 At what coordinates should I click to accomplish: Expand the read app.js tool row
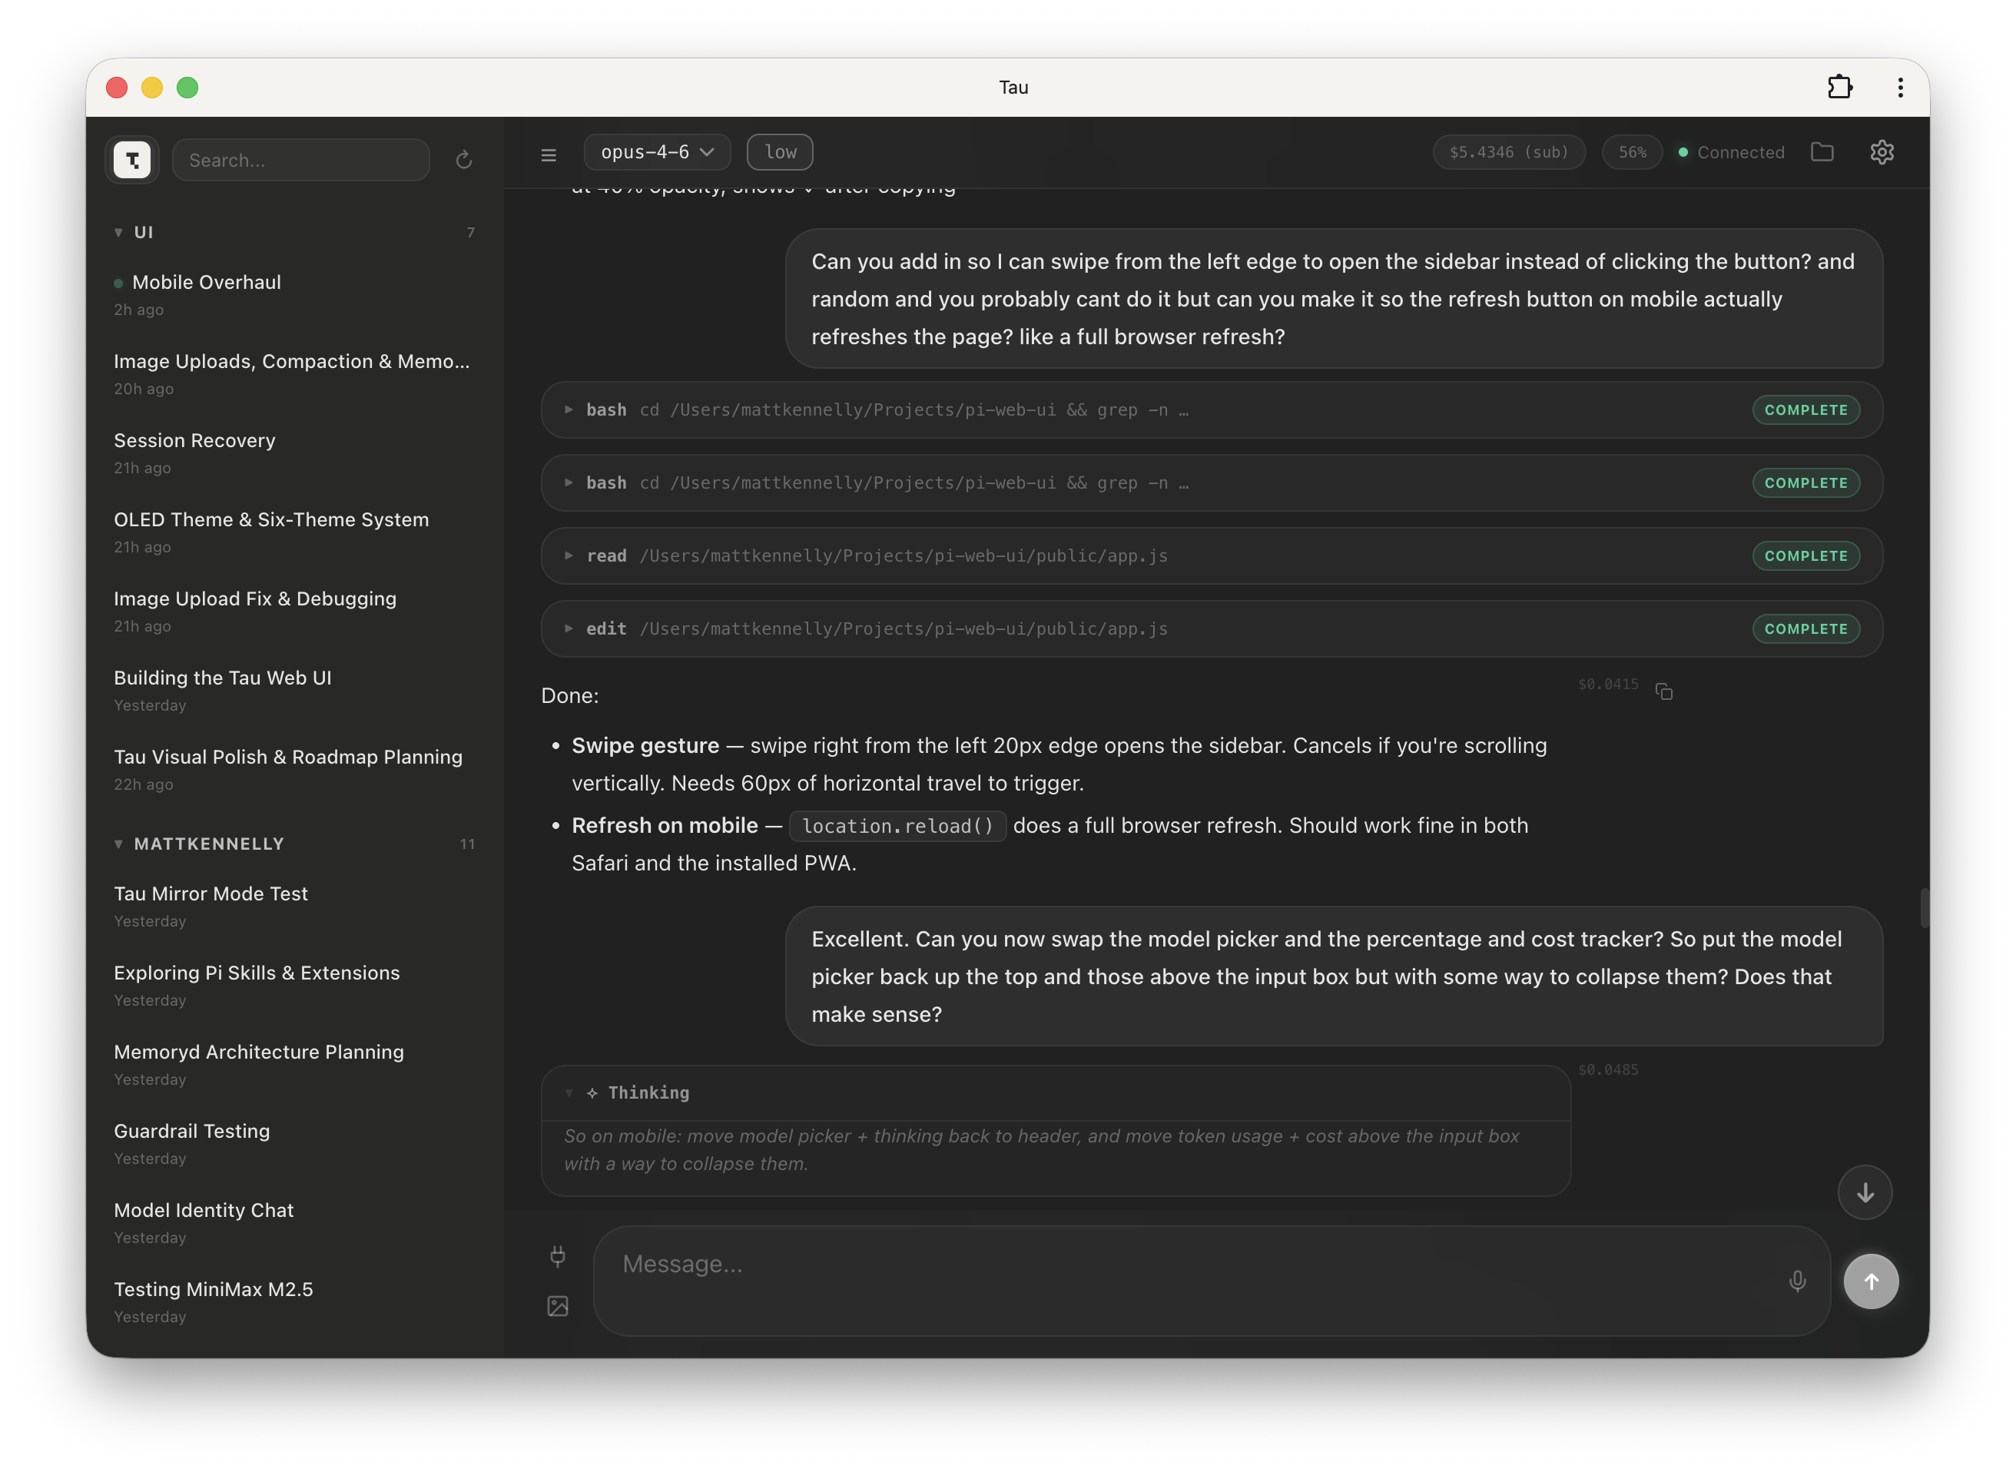tap(1212, 556)
